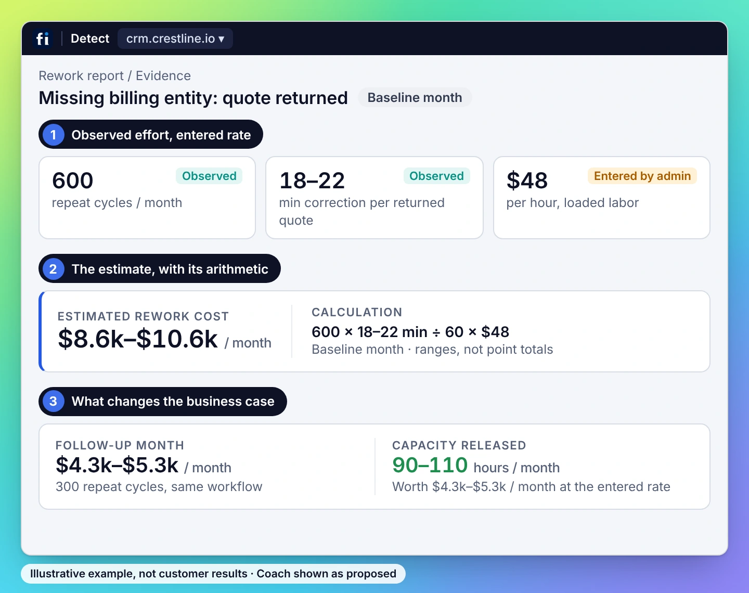The width and height of the screenshot is (749, 593).
Task: Select the Detect item in the top bar
Action: tap(90, 38)
